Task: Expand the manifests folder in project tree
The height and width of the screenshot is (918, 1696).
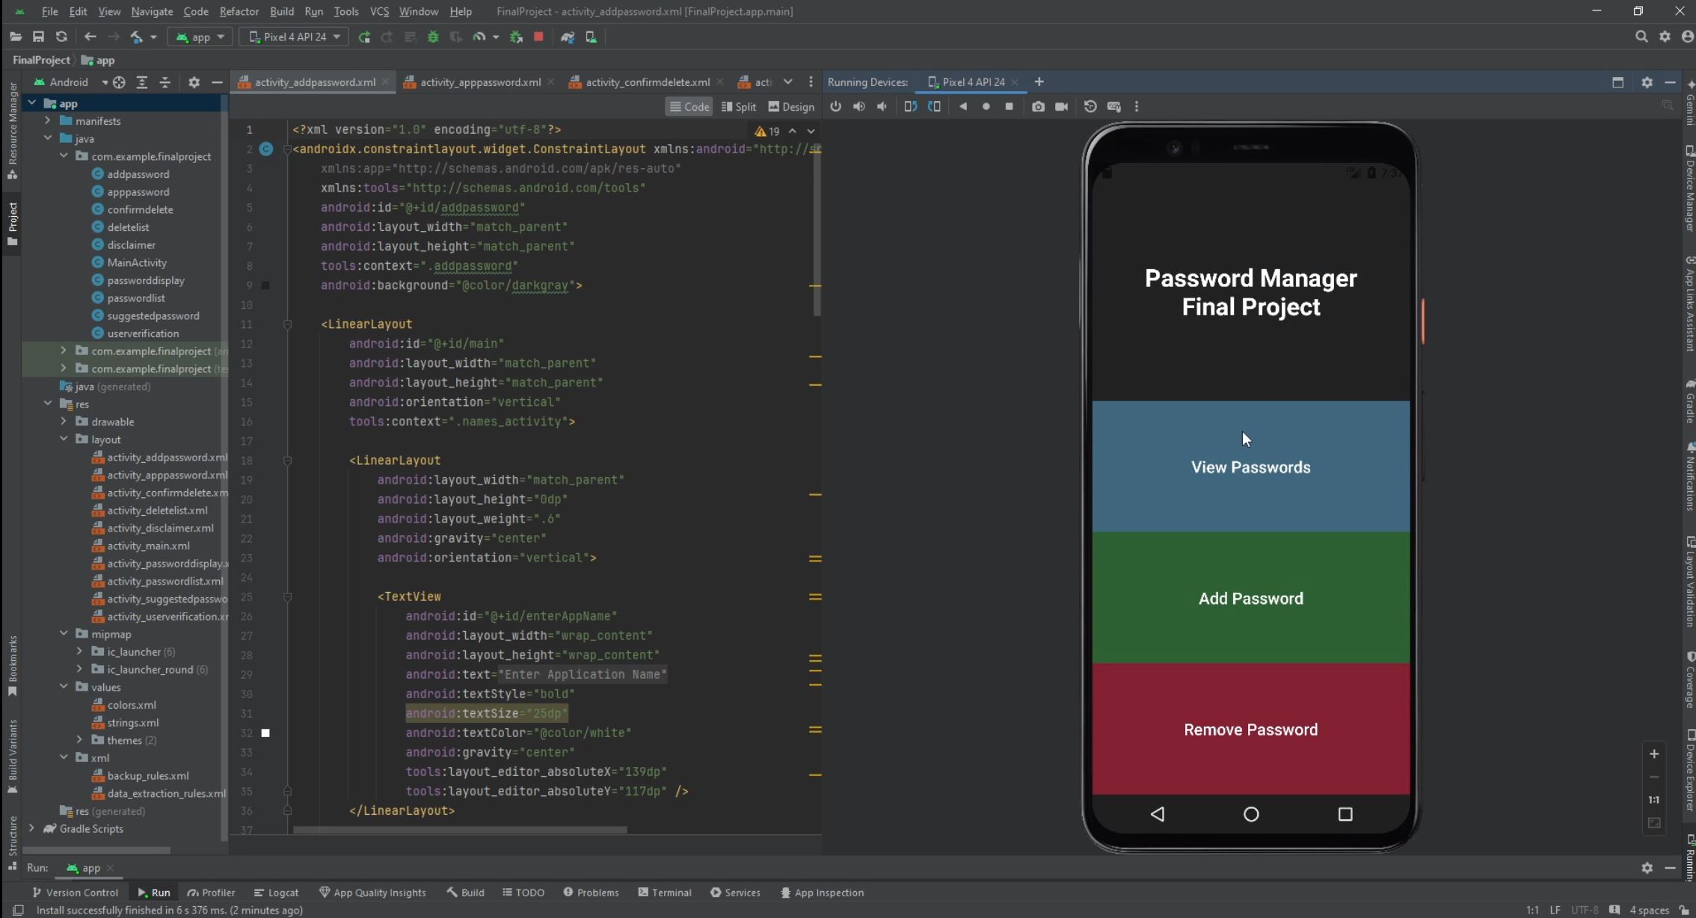Action: (48, 121)
